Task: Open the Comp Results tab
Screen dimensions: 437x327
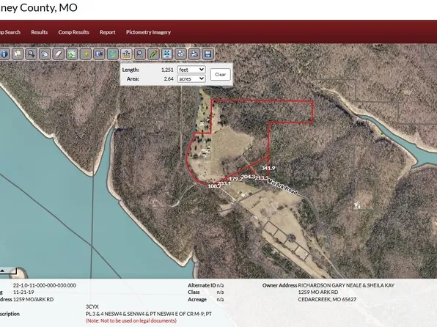Action: pyautogui.click(x=73, y=32)
